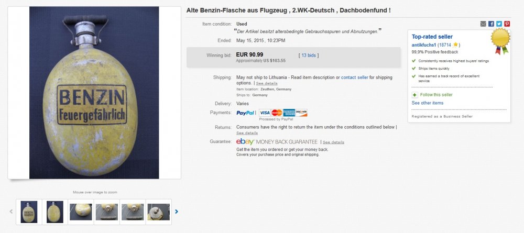Select second thumbnail showing bottle back
The height and width of the screenshot is (233, 524).
click(x=54, y=212)
